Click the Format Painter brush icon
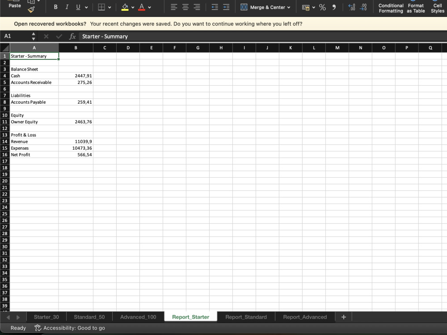 click(31, 10)
